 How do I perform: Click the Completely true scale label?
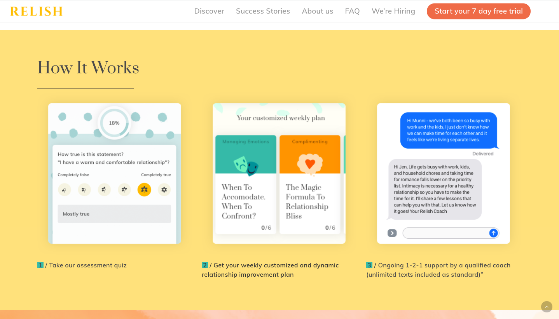[x=156, y=175]
